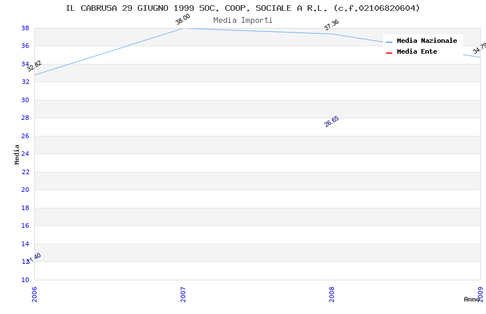Click the Media y-axis title

(17, 154)
